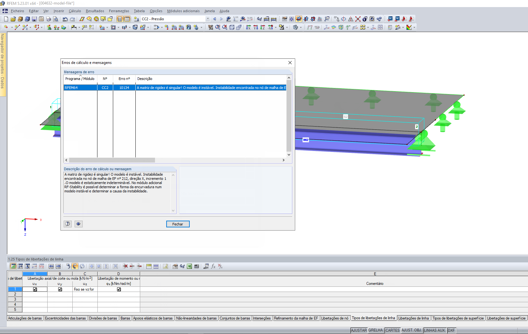Sort by the Programa / Módulo column header
528x334 pixels.
coord(80,79)
